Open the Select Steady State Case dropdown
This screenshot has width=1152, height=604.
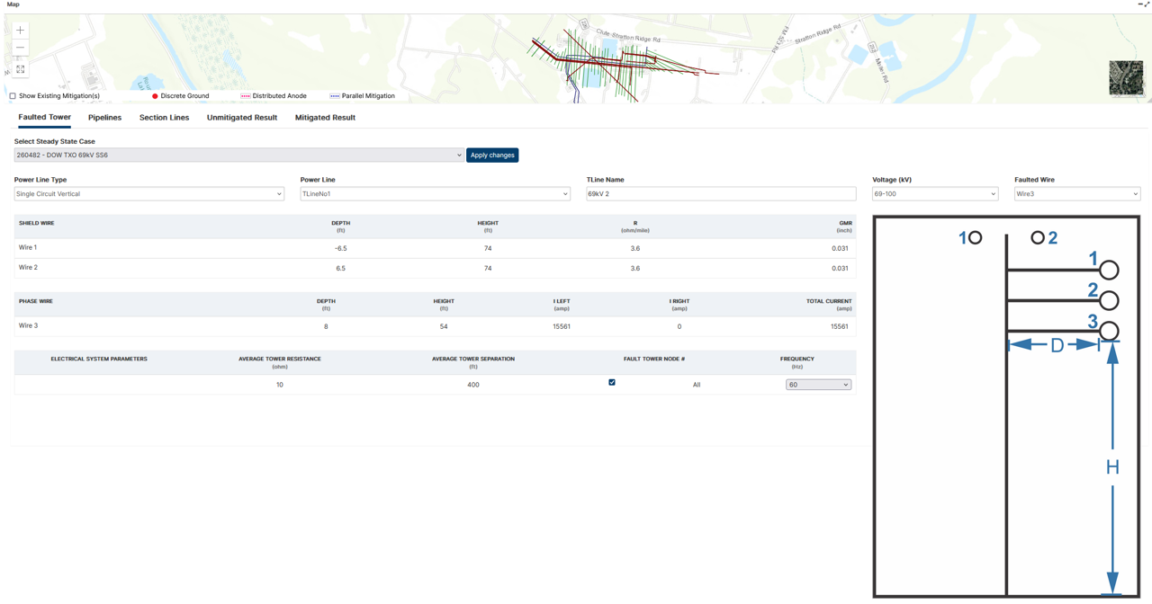coord(238,155)
